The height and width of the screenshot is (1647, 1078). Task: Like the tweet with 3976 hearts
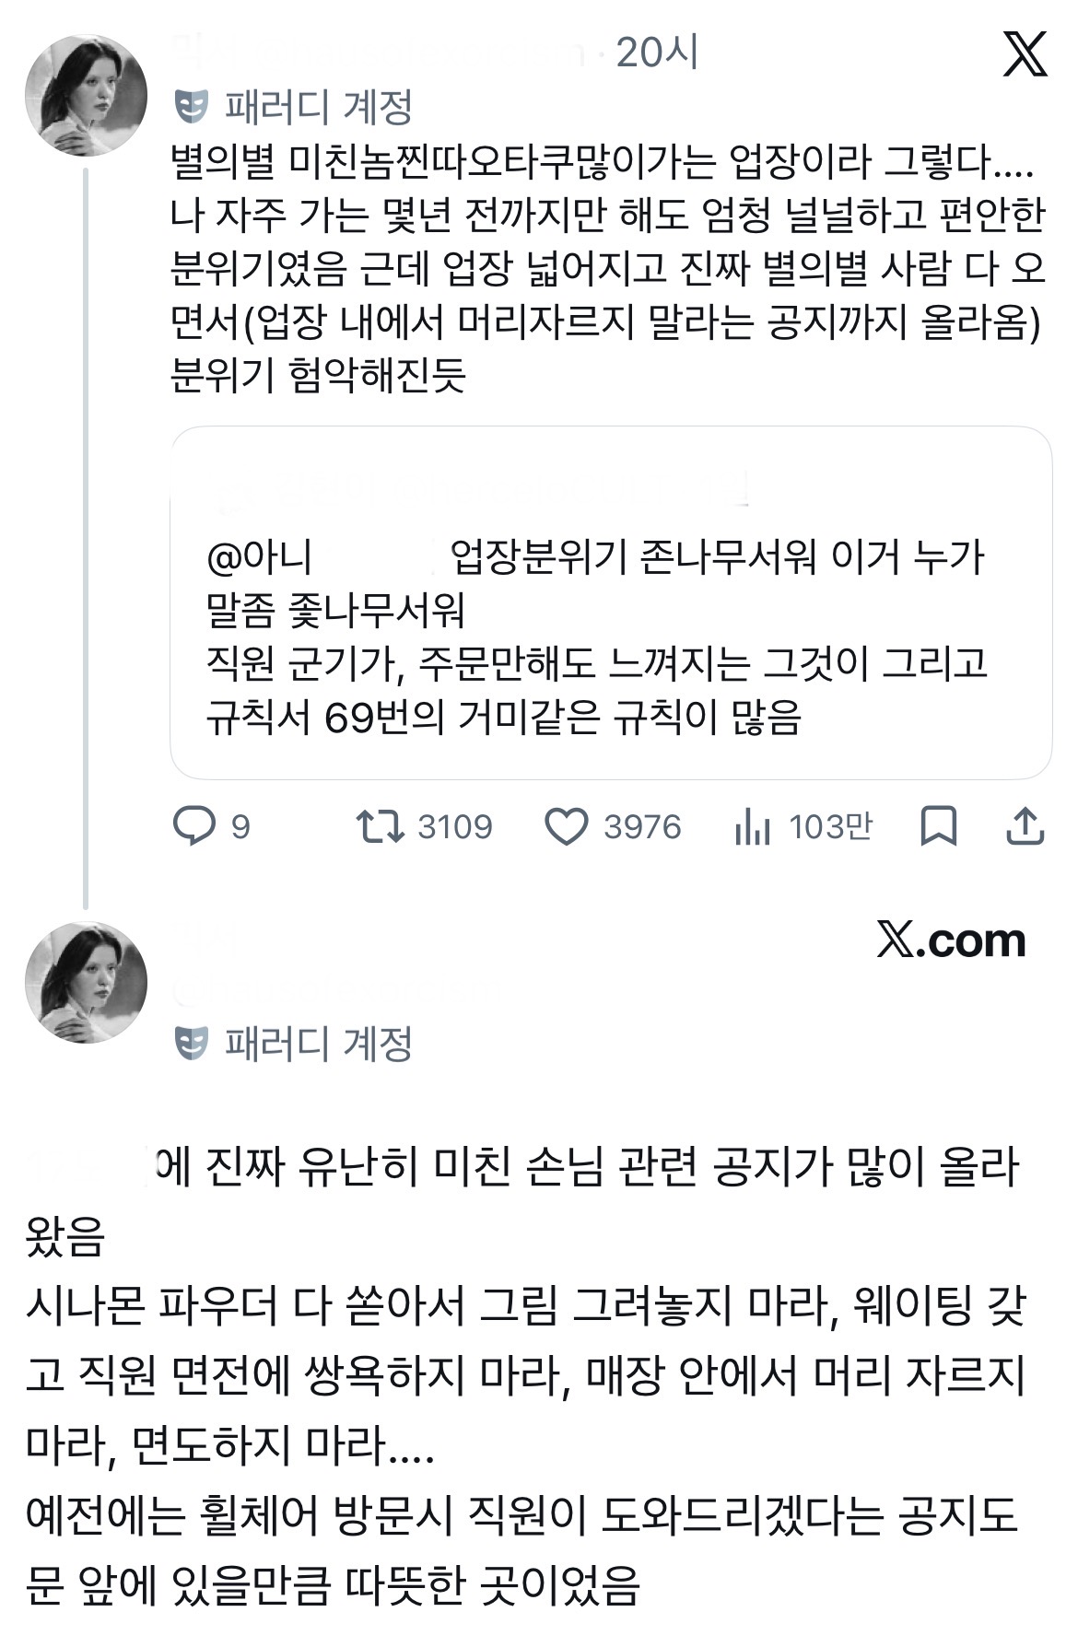[x=566, y=826]
